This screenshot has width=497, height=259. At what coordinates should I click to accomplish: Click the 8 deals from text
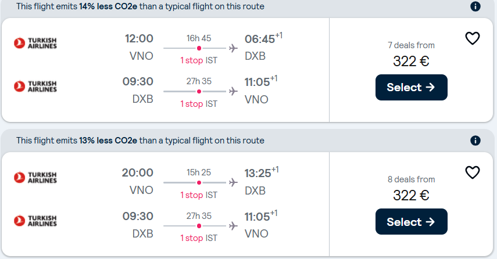[411, 179]
